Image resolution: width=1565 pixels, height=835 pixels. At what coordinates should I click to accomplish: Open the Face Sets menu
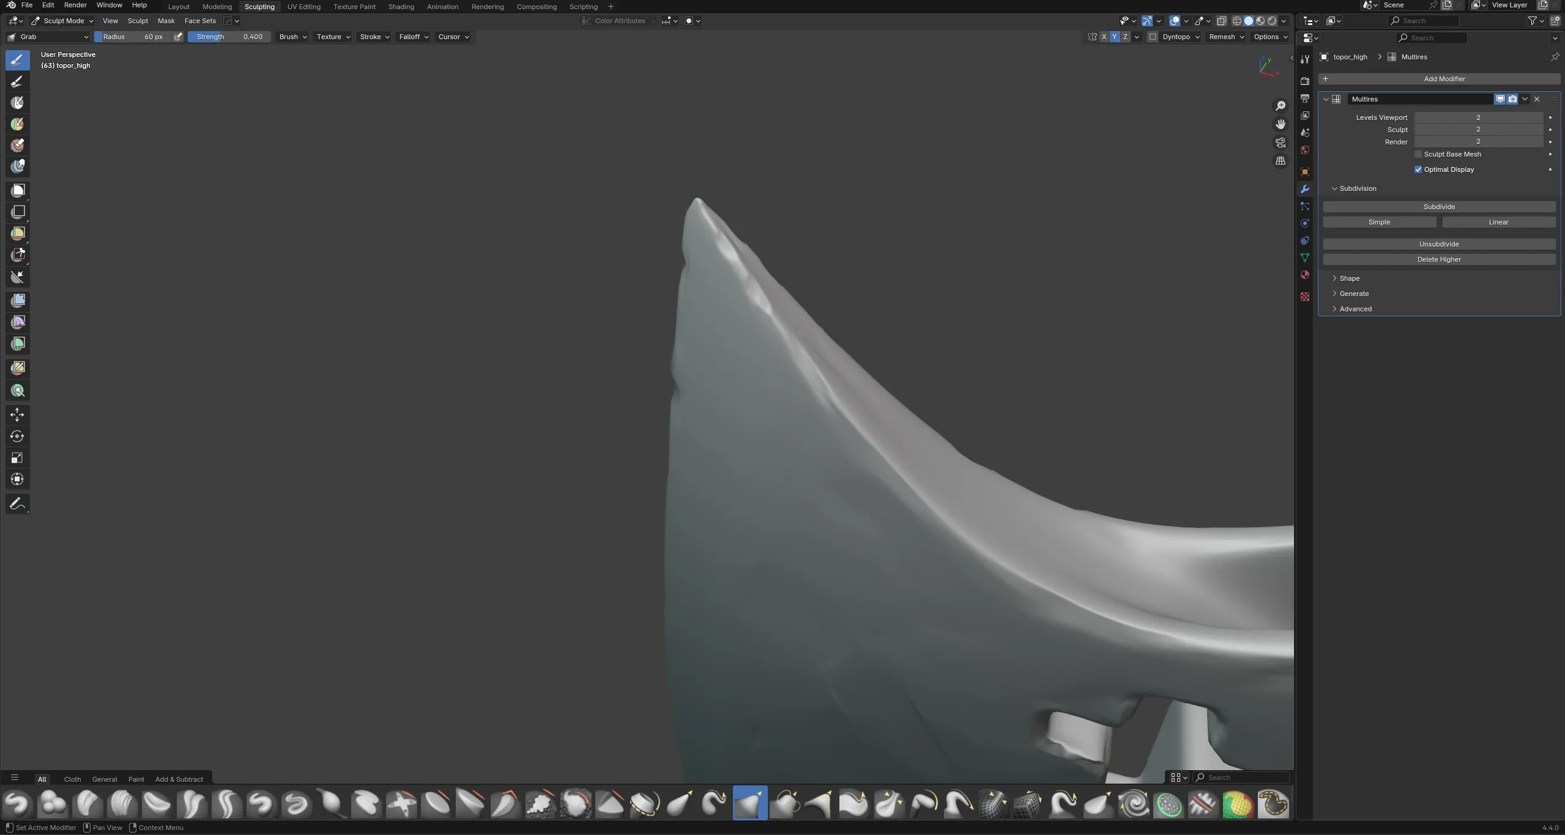pyautogui.click(x=200, y=21)
